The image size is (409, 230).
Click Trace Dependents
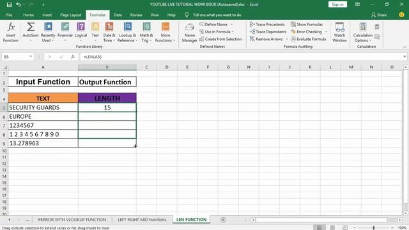(268, 31)
